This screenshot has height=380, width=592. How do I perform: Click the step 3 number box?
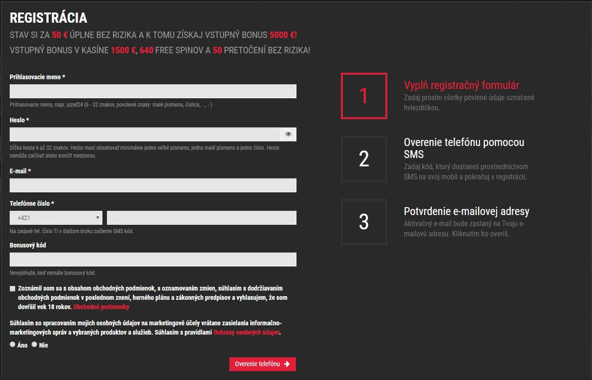364,222
